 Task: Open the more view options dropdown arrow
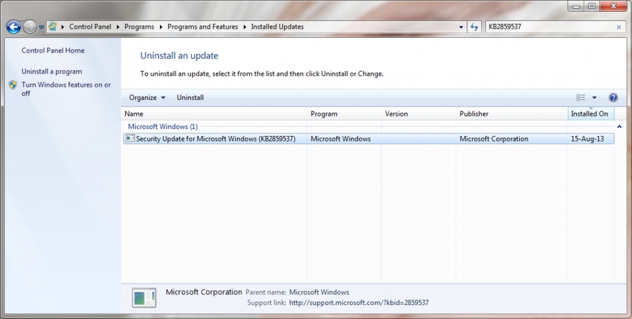point(594,97)
